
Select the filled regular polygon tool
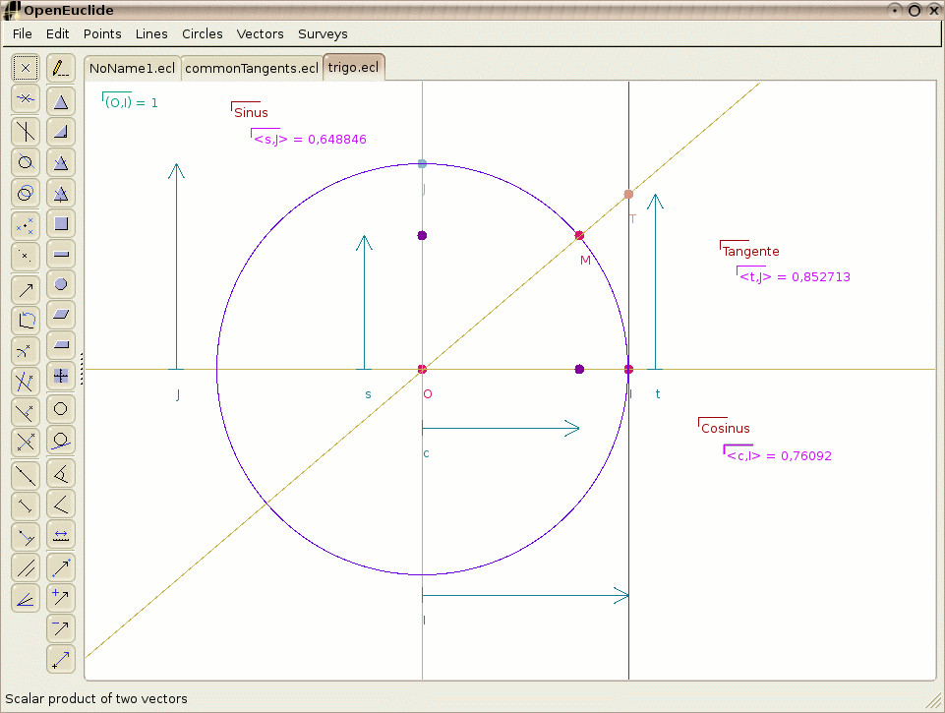coord(61,284)
